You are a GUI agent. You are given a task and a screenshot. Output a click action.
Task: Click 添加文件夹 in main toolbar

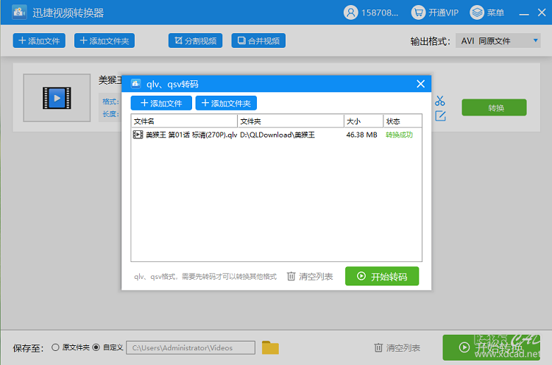tap(105, 40)
